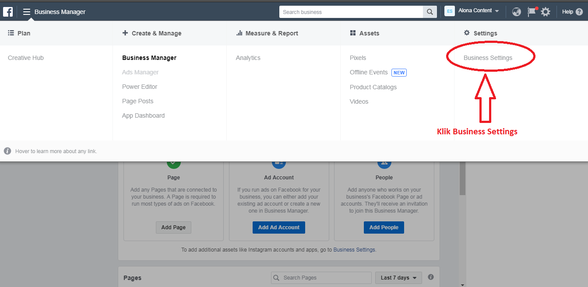Image resolution: width=588 pixels, height=287 pixels.
Task: Open Offline Events
Action: [x=369, y=72]
